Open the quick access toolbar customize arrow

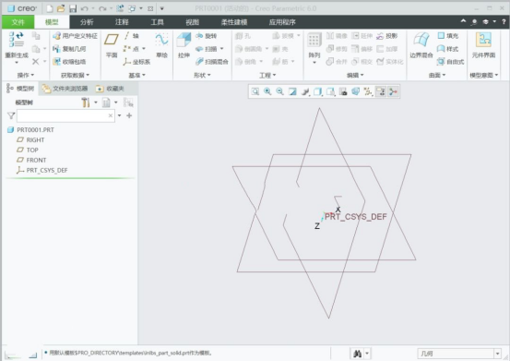tap(162, 9)
